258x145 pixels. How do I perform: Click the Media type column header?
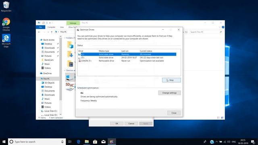point(104,51)
